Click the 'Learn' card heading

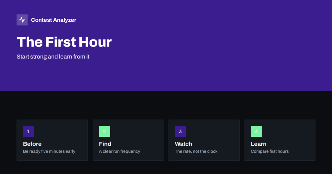258,144
